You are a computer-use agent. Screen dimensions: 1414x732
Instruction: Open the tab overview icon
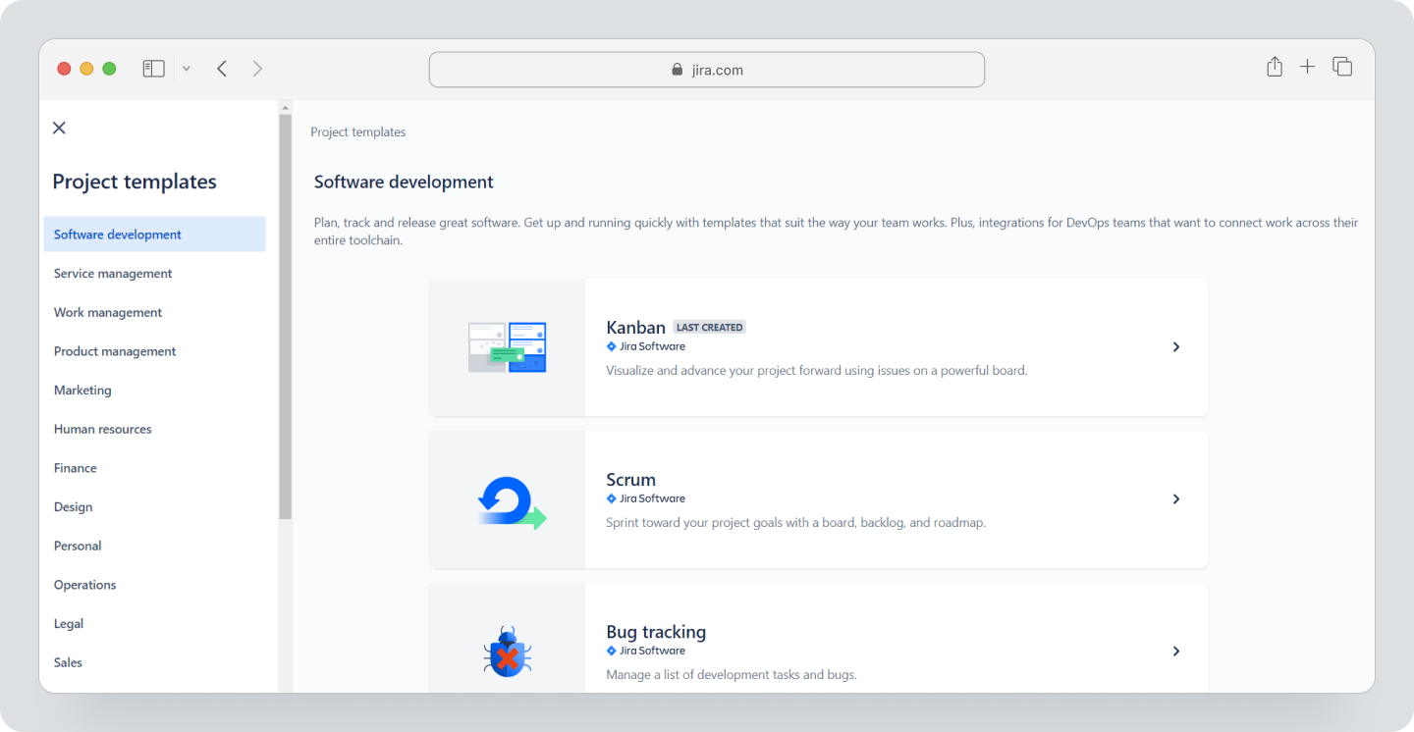coord(1341,67)
